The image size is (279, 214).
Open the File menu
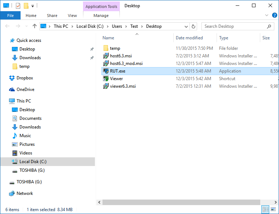10,16
